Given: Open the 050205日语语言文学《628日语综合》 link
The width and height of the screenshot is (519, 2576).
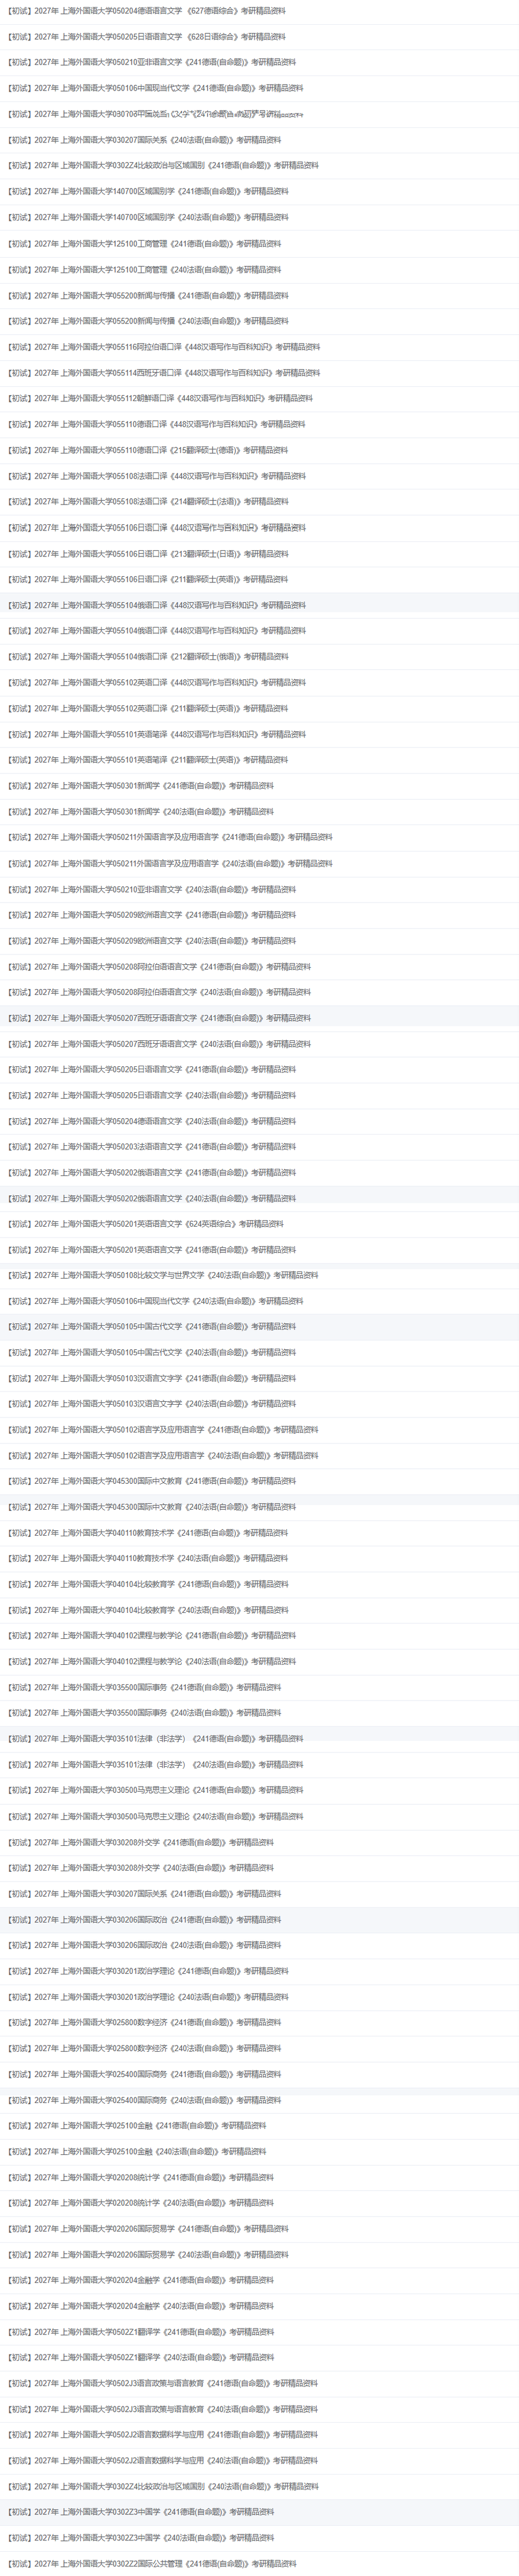Looking at the screenshot, I should 146,37.
